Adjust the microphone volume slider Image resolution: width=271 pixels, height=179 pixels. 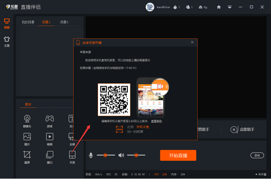[x=106, y=155]
